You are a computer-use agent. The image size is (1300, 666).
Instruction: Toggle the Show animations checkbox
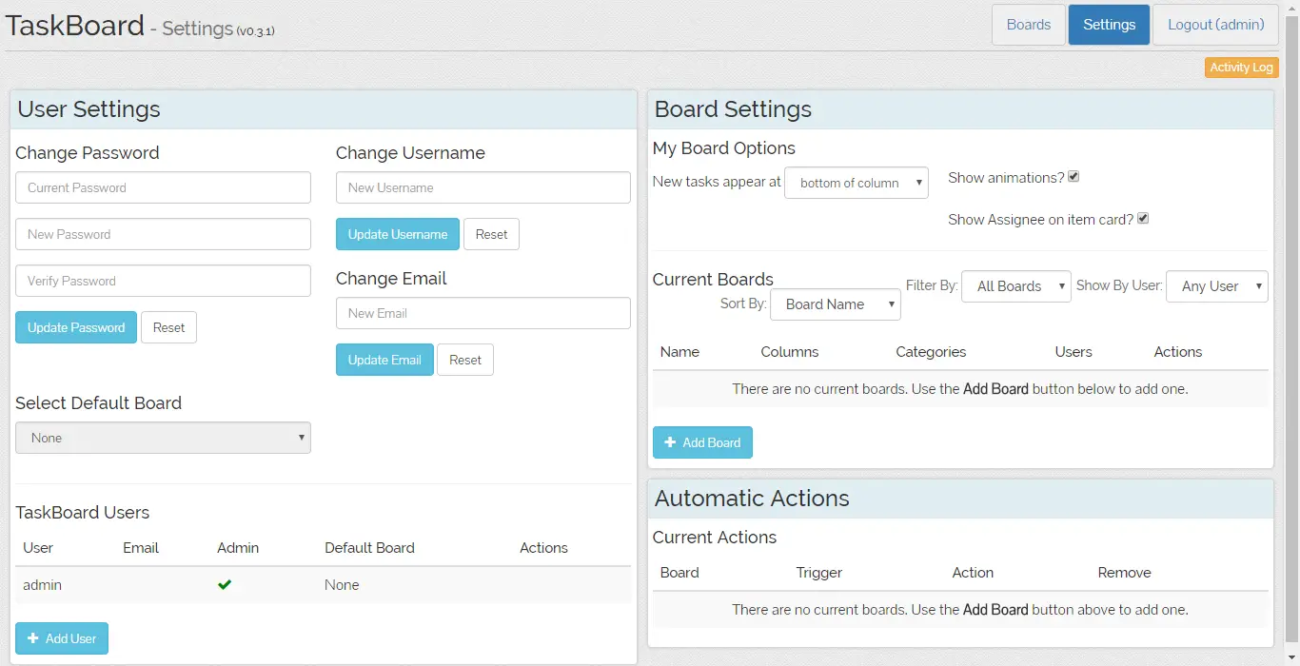[1073, 177]
